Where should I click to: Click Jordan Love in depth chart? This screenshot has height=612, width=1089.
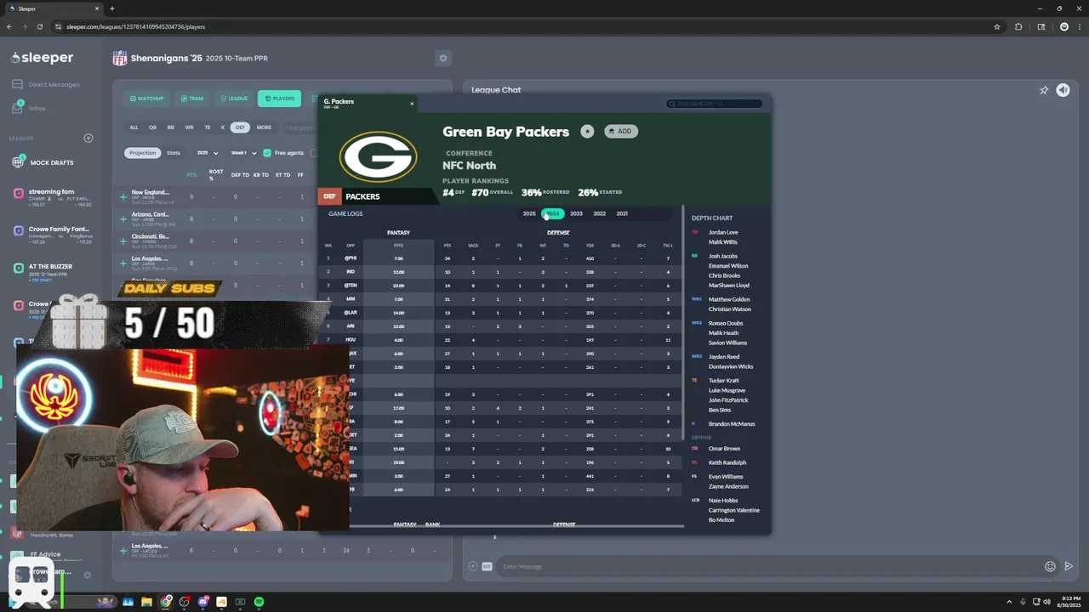tap(723, 232)
